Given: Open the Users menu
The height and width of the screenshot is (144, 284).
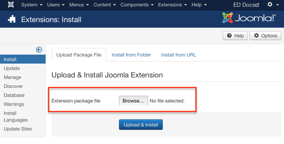Looking at the screenshot, I should coord(56,5).
